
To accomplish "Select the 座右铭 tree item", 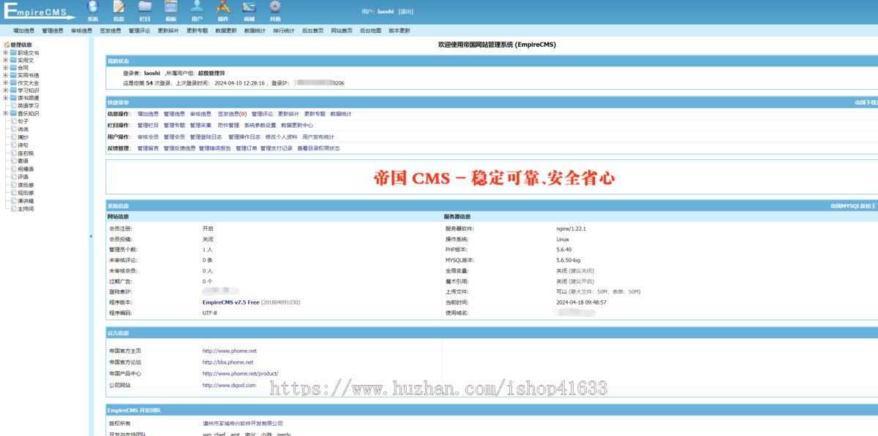I will [26, 153].
